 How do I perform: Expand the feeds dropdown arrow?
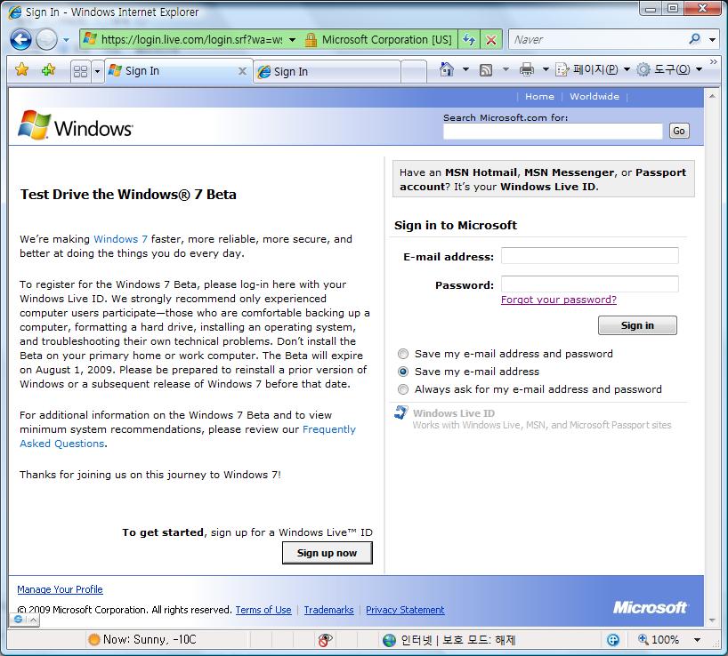click(x=506, y=69)
